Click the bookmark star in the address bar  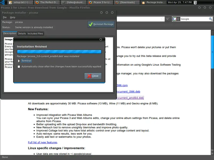point(162,19)
